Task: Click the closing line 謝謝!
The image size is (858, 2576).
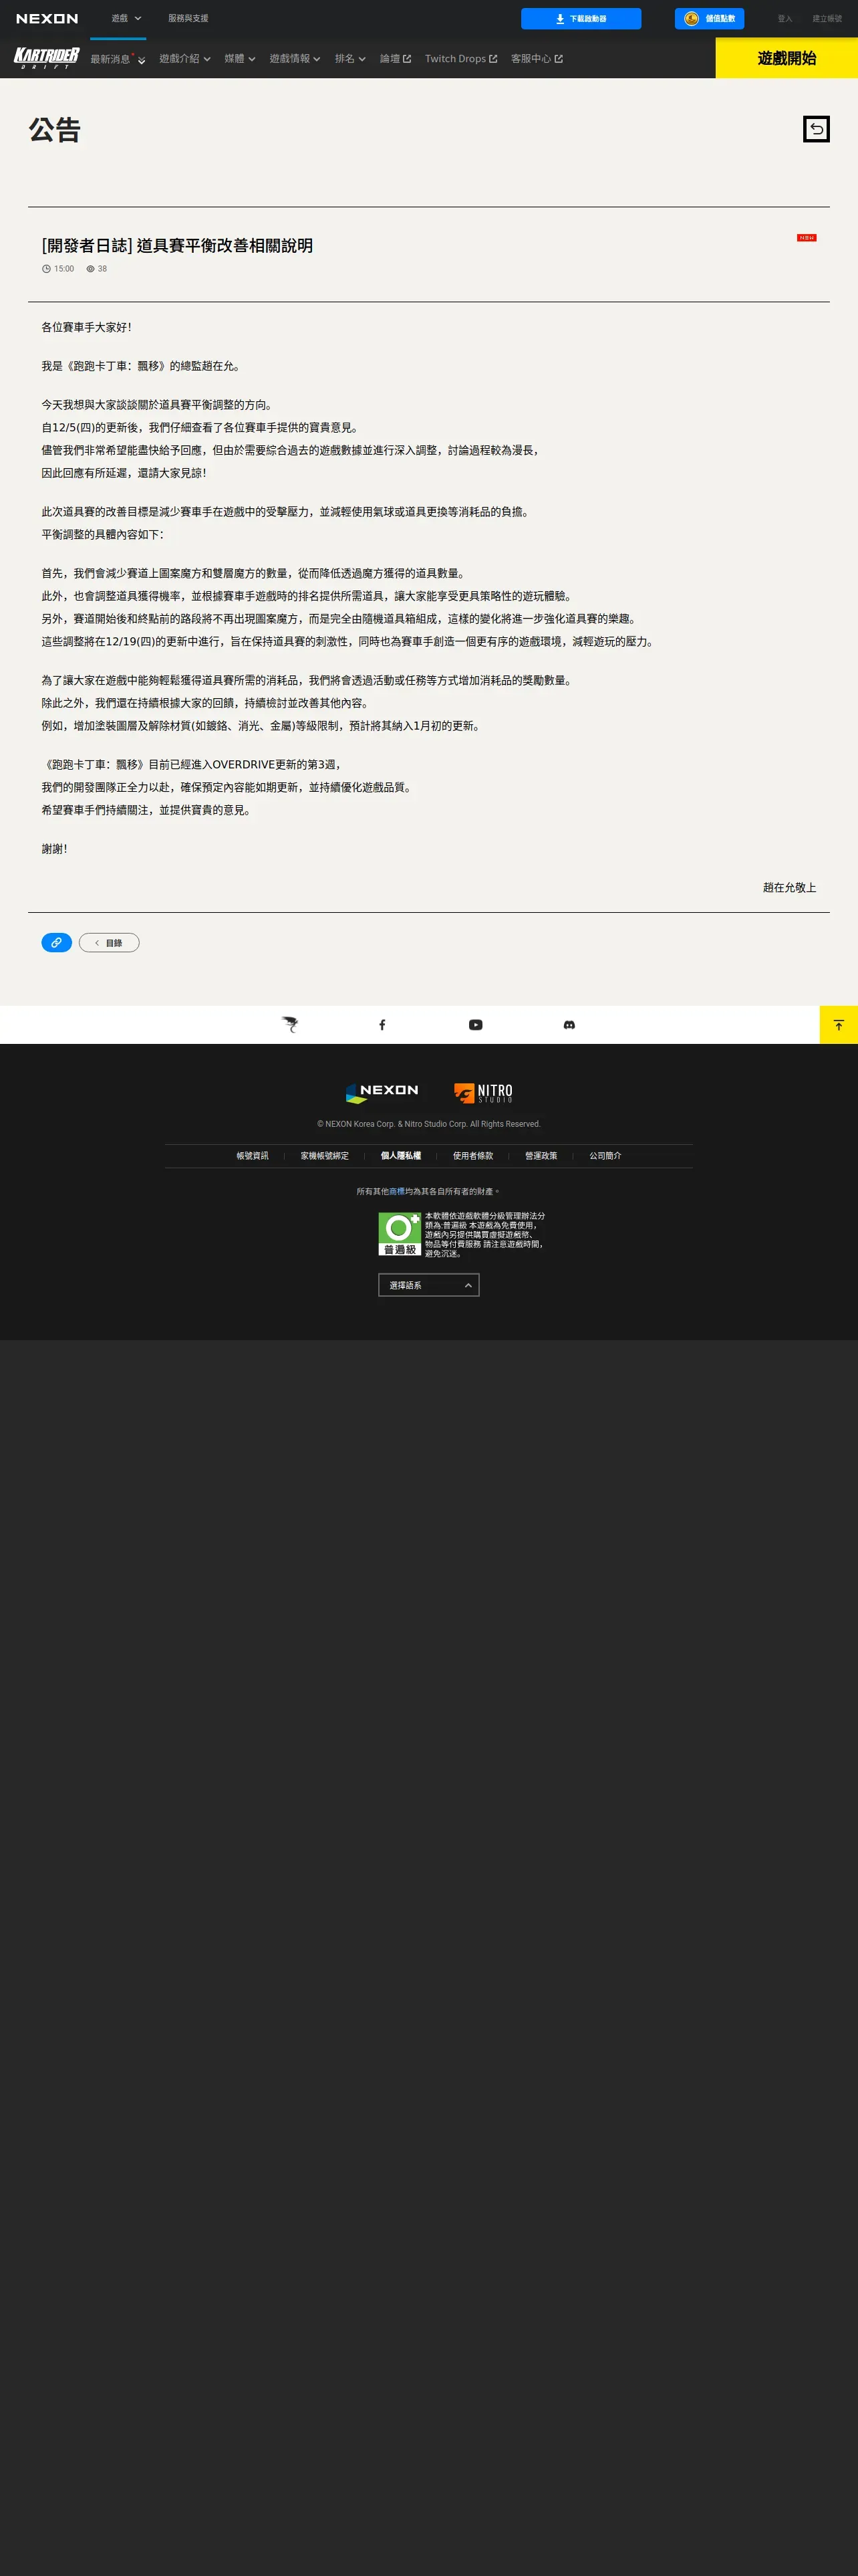Action: [x=54, y=849]
